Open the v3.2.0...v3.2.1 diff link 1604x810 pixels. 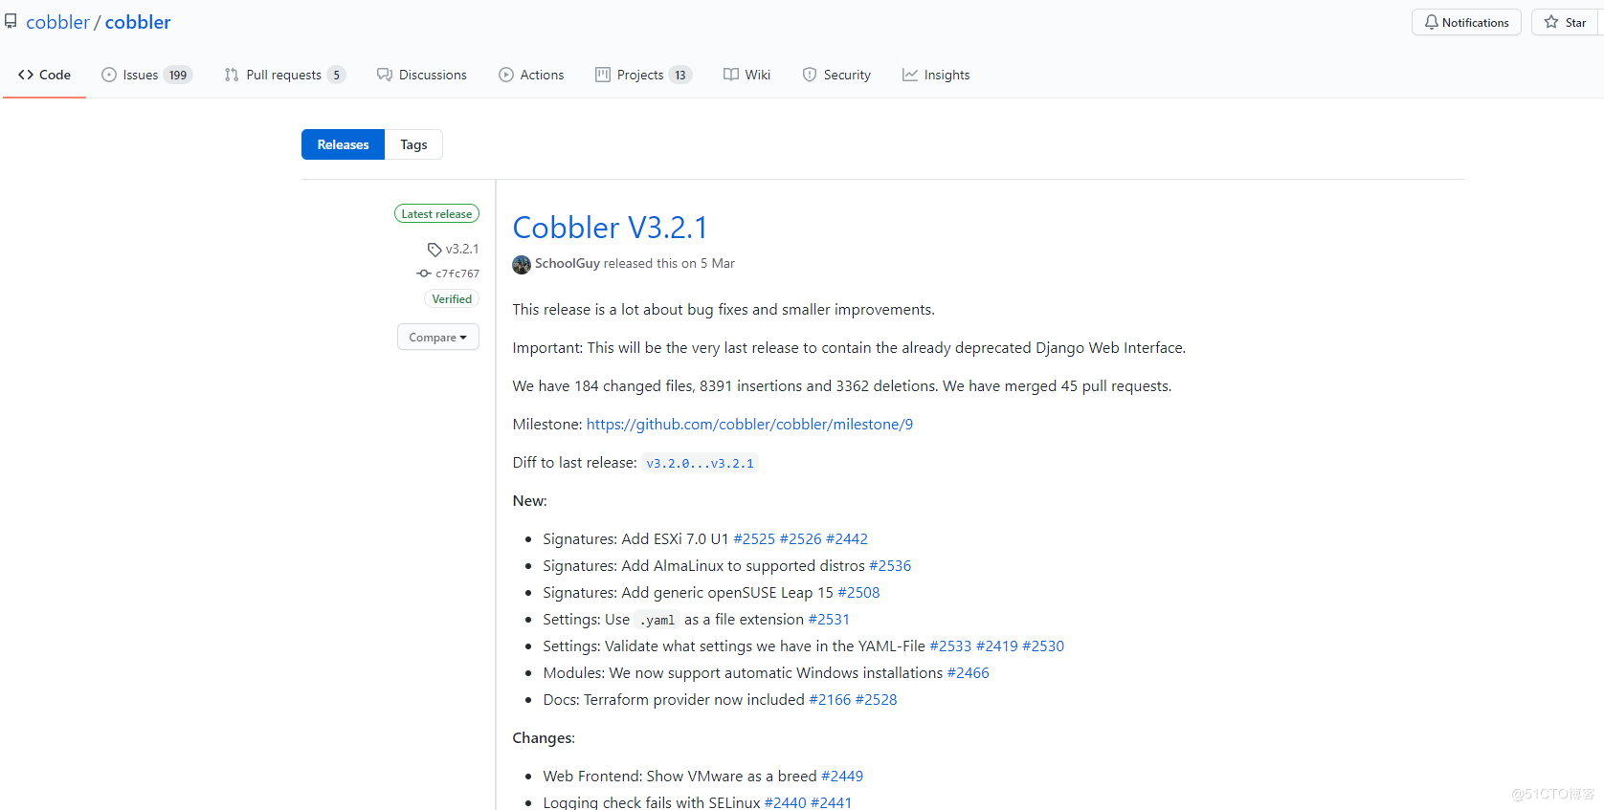(x=700, y=463)
